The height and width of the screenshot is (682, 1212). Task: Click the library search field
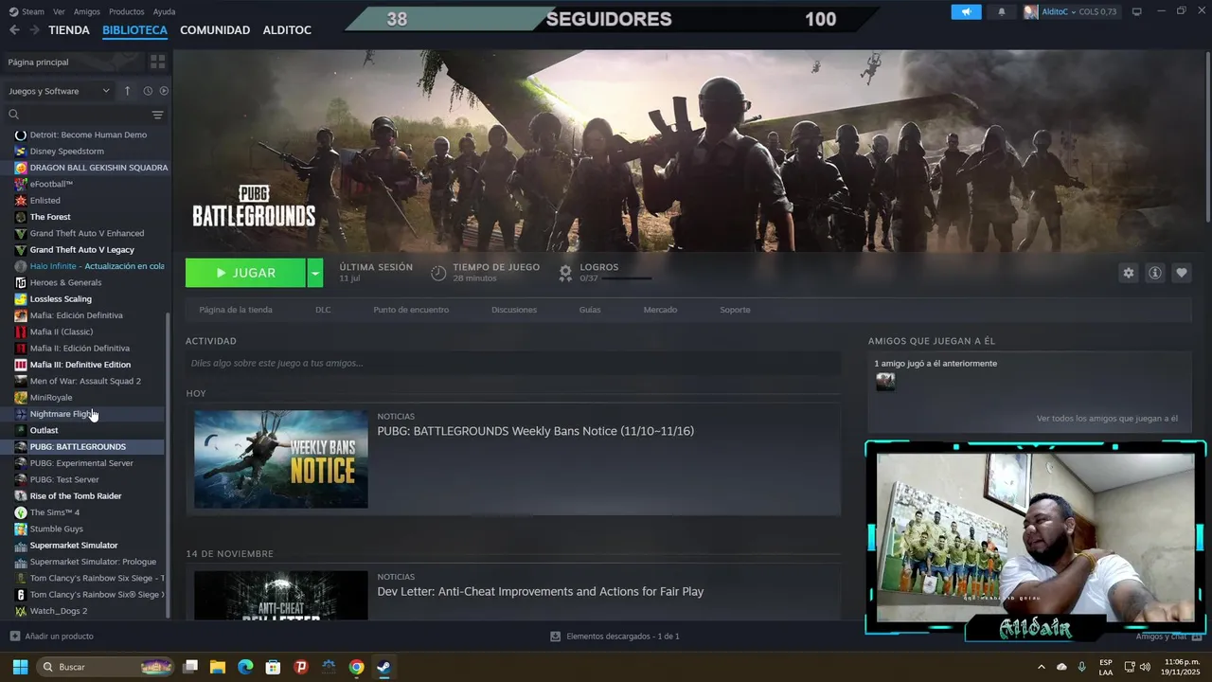click(78, 115)
